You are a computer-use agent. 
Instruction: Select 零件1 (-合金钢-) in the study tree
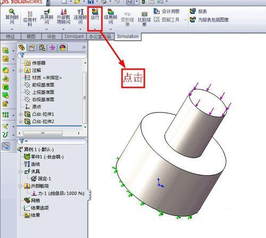click(44, 157)
